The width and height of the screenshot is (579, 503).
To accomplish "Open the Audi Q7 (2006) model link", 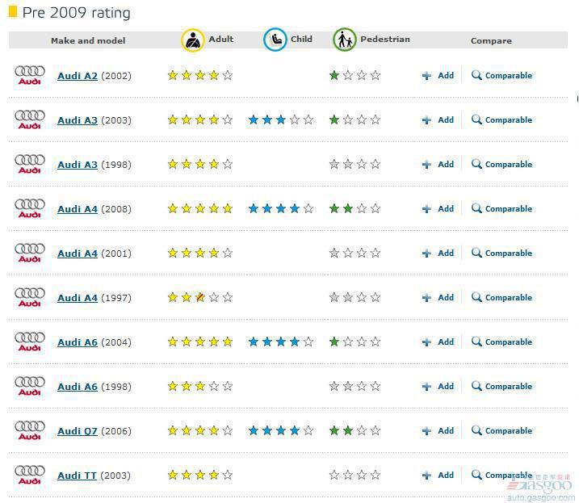I will pyautogui.click(x=78, y=431).
